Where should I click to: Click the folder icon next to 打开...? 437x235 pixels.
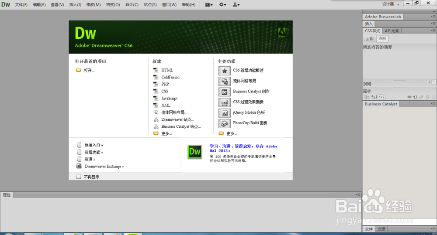coord(79,70)
